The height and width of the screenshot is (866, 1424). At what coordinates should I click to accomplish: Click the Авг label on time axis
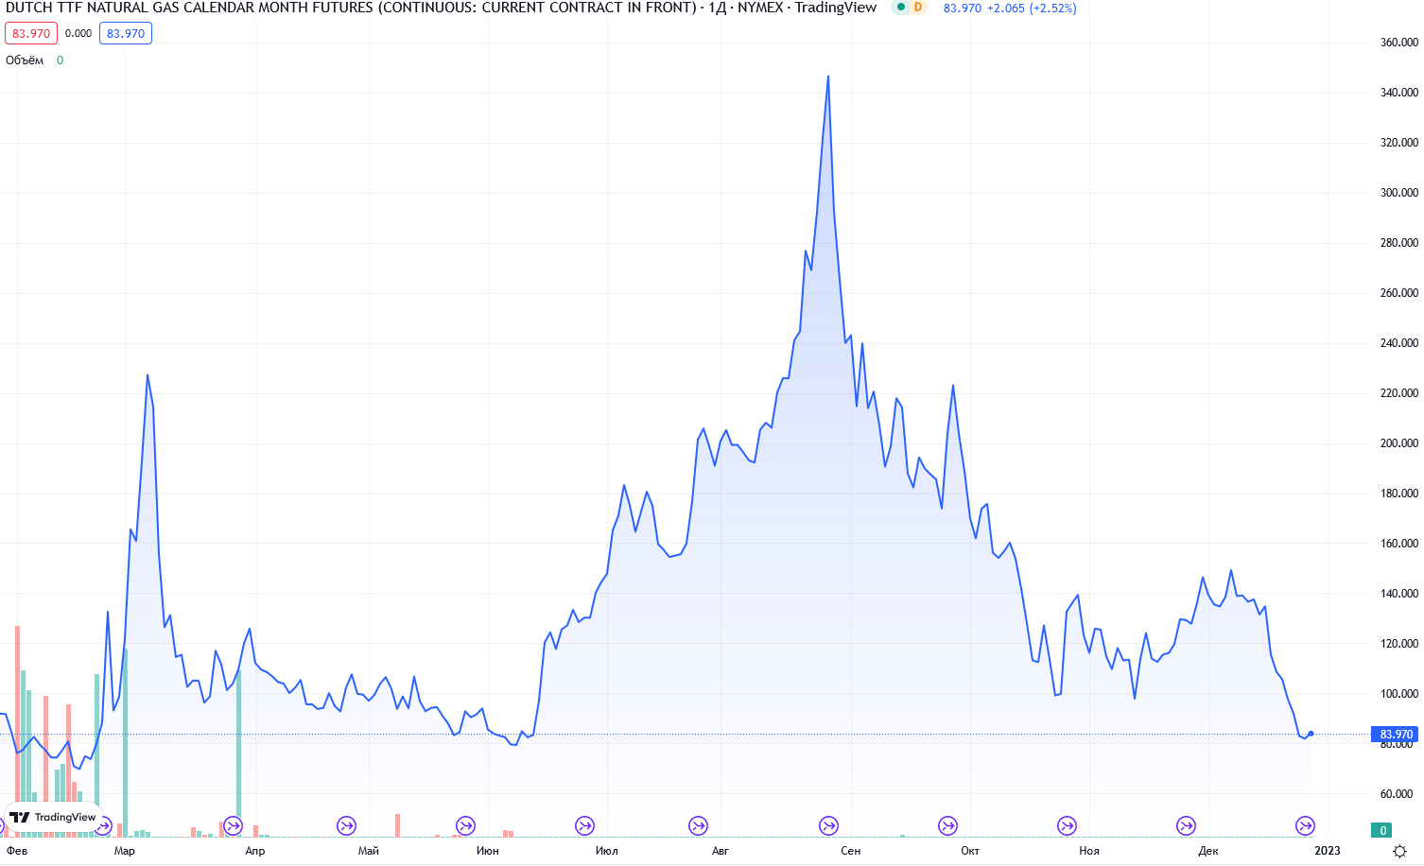tap(721, 851)
